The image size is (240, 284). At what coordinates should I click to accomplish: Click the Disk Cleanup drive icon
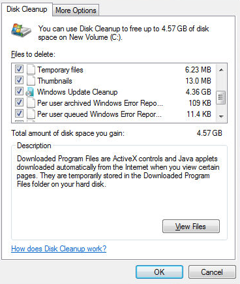coord(21,30)
